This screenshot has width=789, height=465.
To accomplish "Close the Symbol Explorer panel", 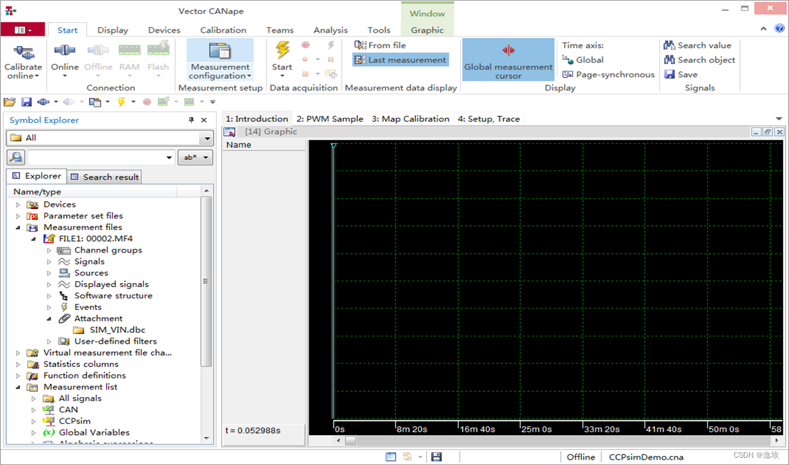I will click(204, 120).
